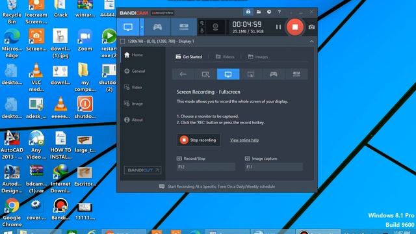Screen dimensions: 416x234
Task: Open the BANDICUT button
Action: click(142, 170)
